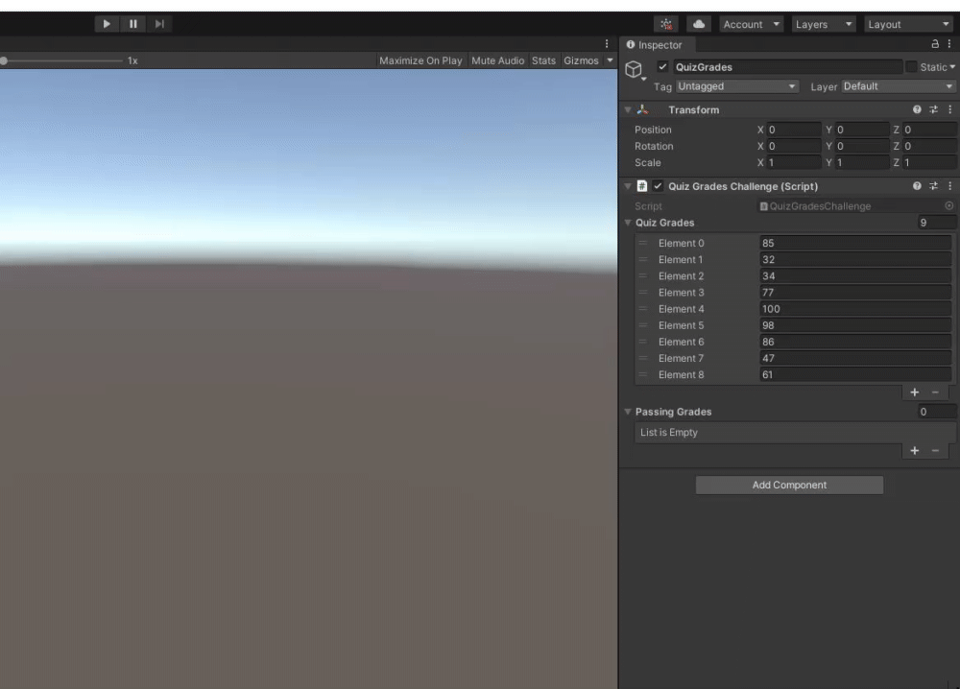960x689 pixels.
Task: Open Unity Cloud Collaborate panel
Action: point(698,24)
